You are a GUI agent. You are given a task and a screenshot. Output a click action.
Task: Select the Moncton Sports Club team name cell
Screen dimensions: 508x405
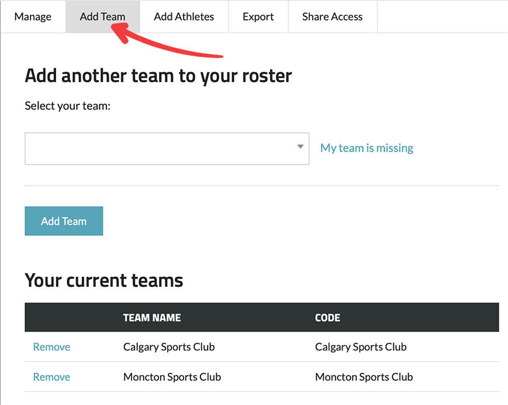pyautogui.click(x=172, y=377)
